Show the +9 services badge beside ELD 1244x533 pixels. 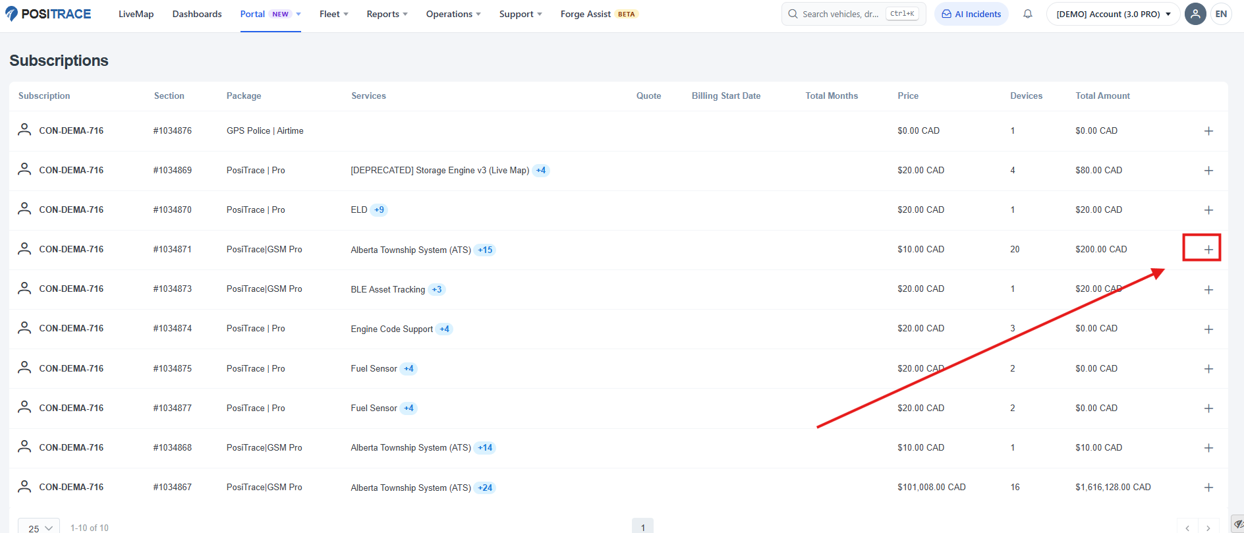click(379, 210)
